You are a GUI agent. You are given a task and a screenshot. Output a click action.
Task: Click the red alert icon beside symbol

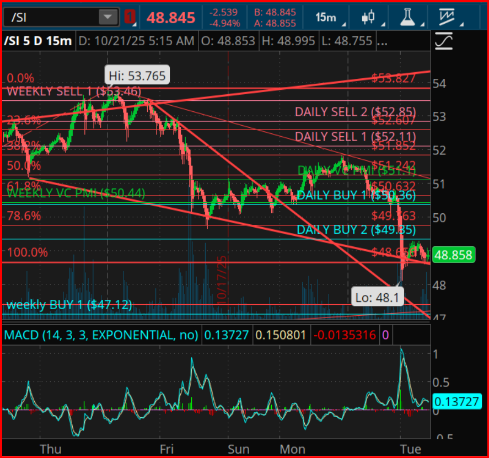pyautogui.click(x=130, y=17)
